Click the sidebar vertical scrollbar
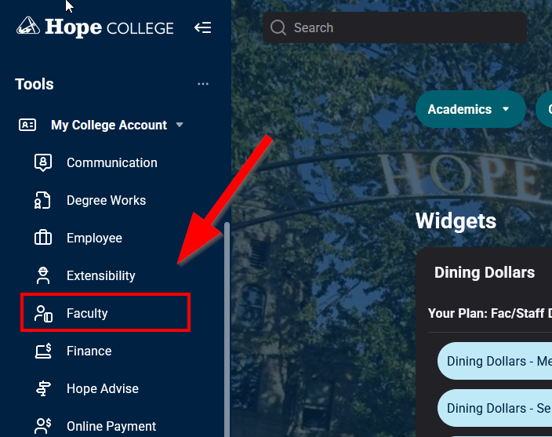552x437 pixels. [227, 330]
